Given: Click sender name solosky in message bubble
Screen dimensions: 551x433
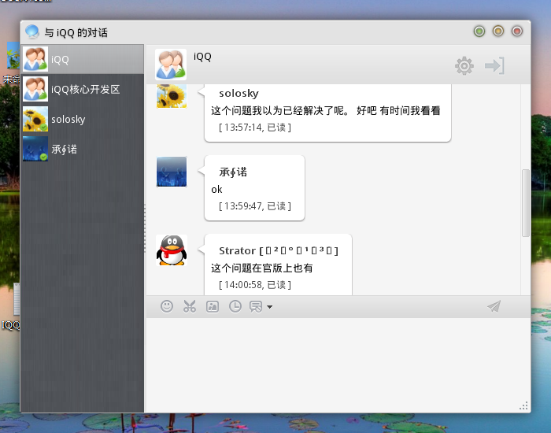Looking at the screenshot, I should [x=239, y=94].
